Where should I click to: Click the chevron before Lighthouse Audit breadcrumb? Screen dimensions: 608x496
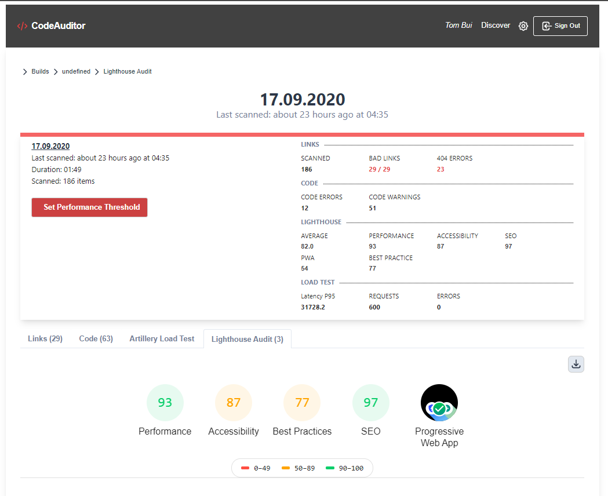click(96, 71)
